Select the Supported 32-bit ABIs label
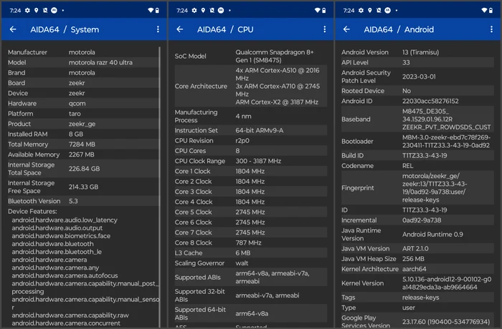This screenshot has height=329, width=502. tap(200, 295)
